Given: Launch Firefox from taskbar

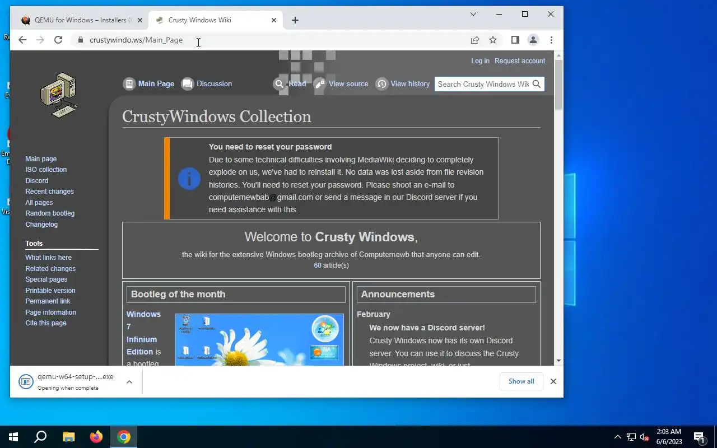Looking at the screenshot, I should (x=96, y=437).
